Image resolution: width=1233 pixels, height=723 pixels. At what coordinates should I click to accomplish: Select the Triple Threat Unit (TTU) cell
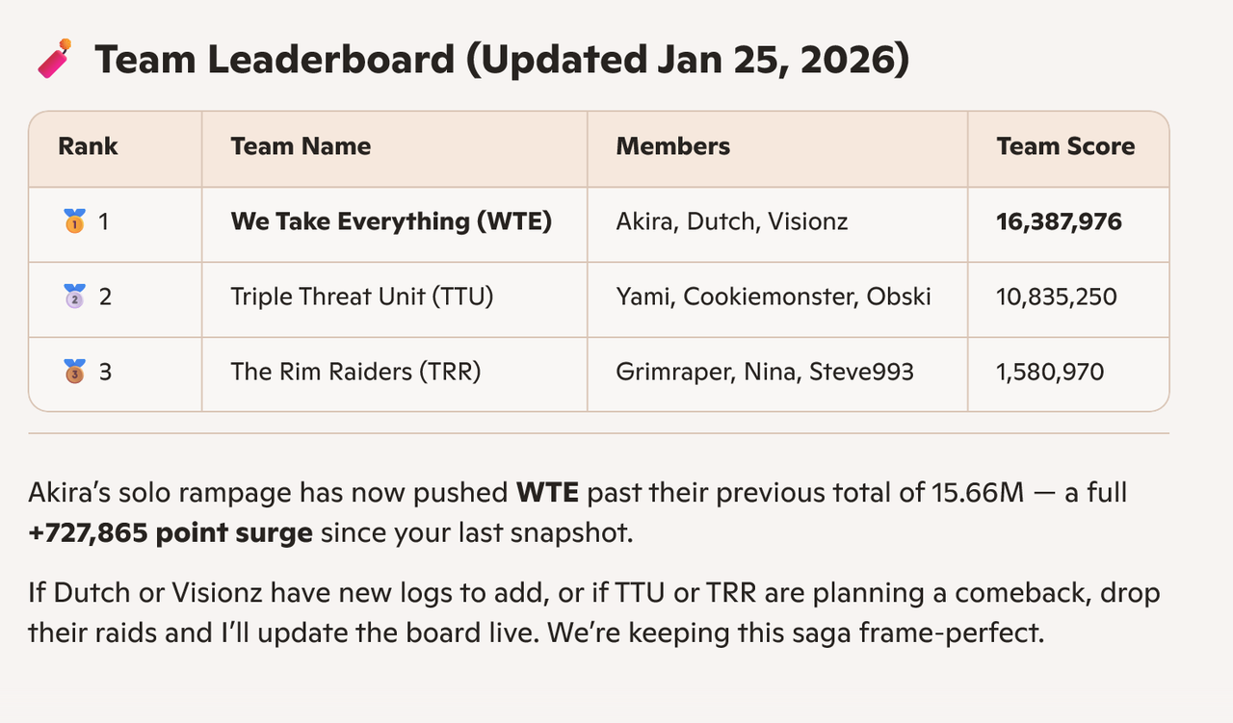(361, 297)
